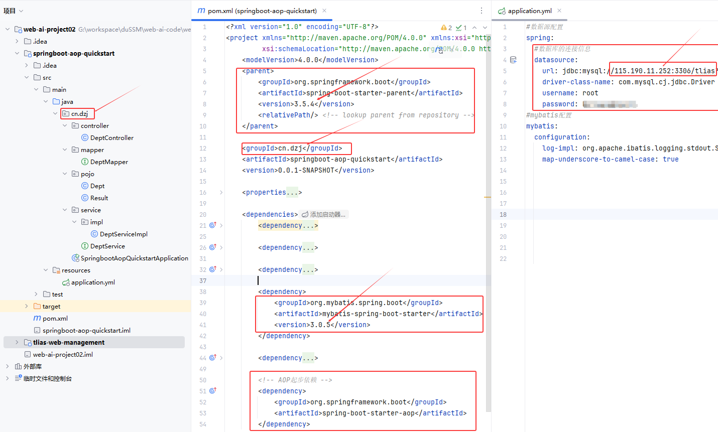This screenshot has width=718, height=432.
Task: Select SpringbootAopQuickstartApplication in project tree
Action: pyautogui.click(x=134, y=258)
